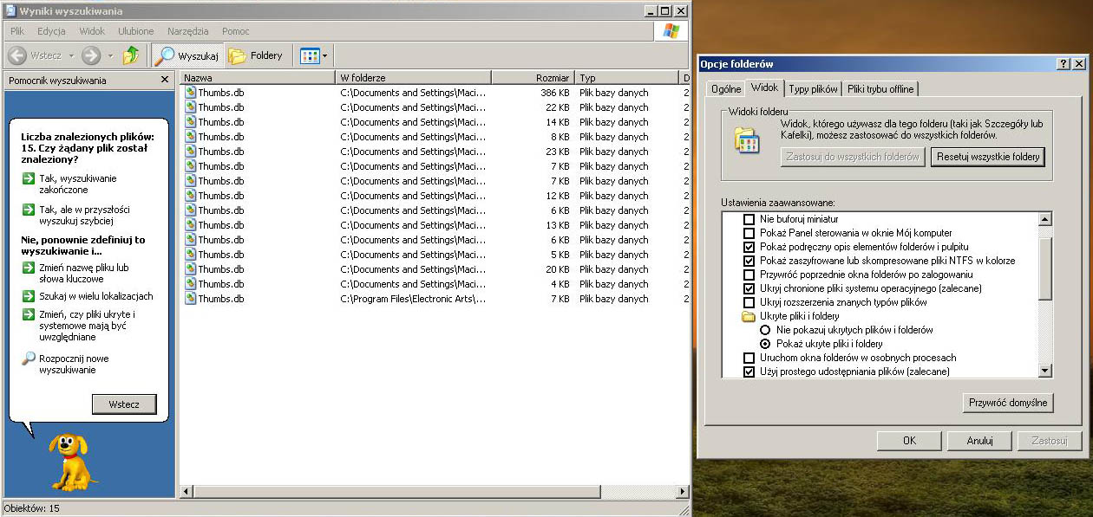The height and width of the screenshot is (517, 1093).
Task: Open the Narzędzia menu
Action: pos(188,31)
